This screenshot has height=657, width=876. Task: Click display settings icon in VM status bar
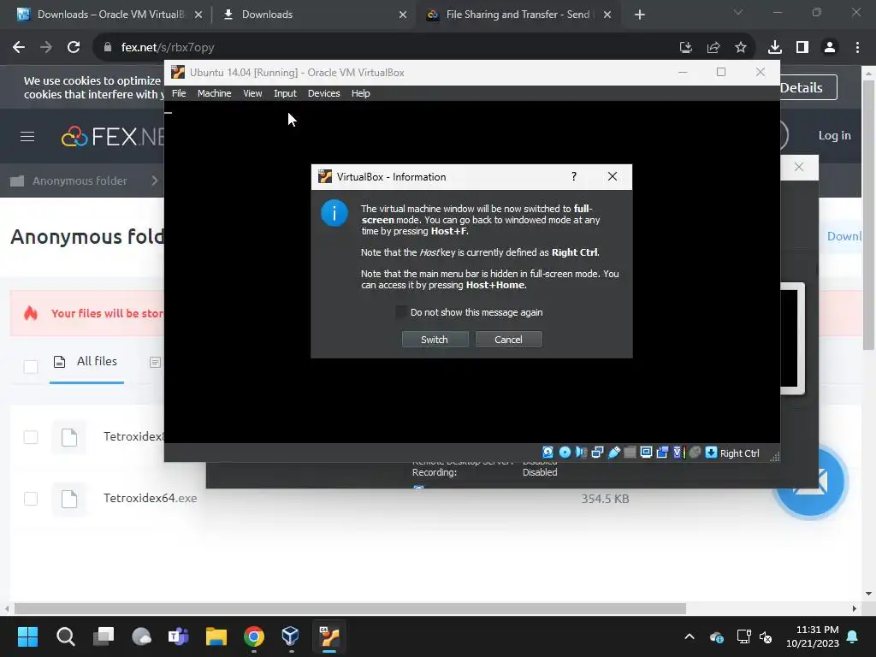pos(646,453)
